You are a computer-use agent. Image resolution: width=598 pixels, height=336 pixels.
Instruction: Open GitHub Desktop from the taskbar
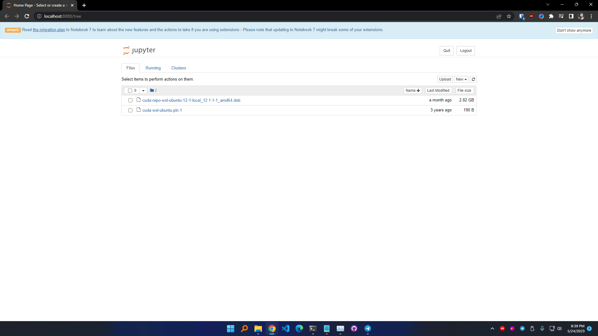pos(354,329)
